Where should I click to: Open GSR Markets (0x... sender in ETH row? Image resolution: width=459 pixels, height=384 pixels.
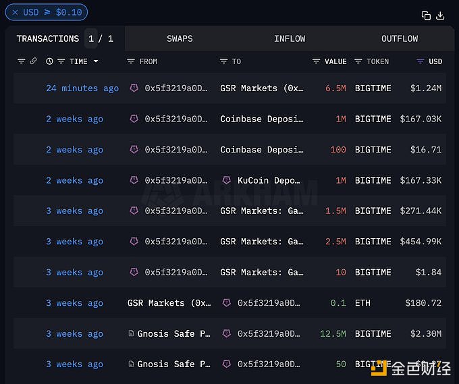tap(169, 302)
